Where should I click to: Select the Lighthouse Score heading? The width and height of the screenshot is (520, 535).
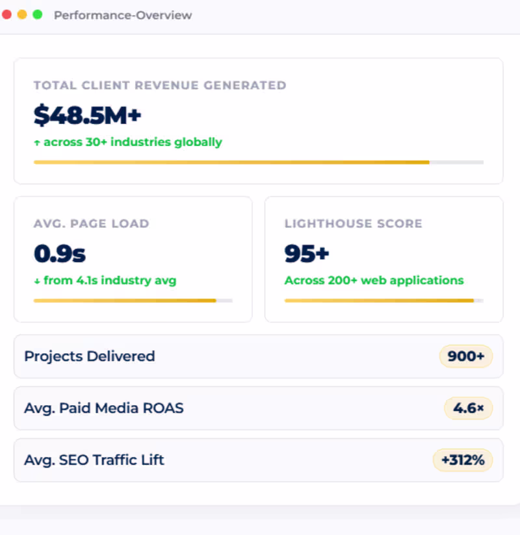(353, 223)
